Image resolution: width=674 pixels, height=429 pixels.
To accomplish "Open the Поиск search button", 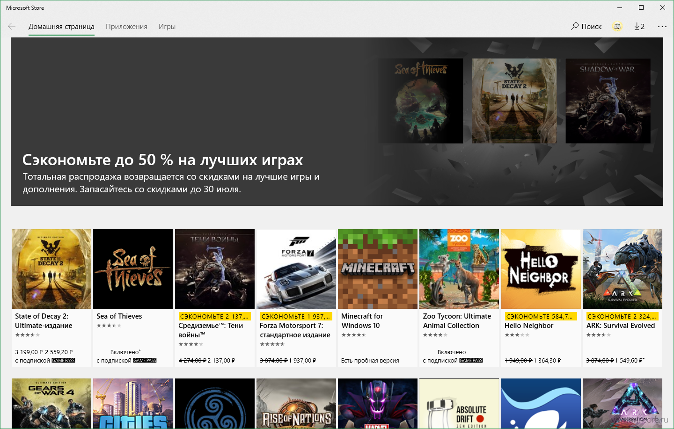I will [586, 26].
